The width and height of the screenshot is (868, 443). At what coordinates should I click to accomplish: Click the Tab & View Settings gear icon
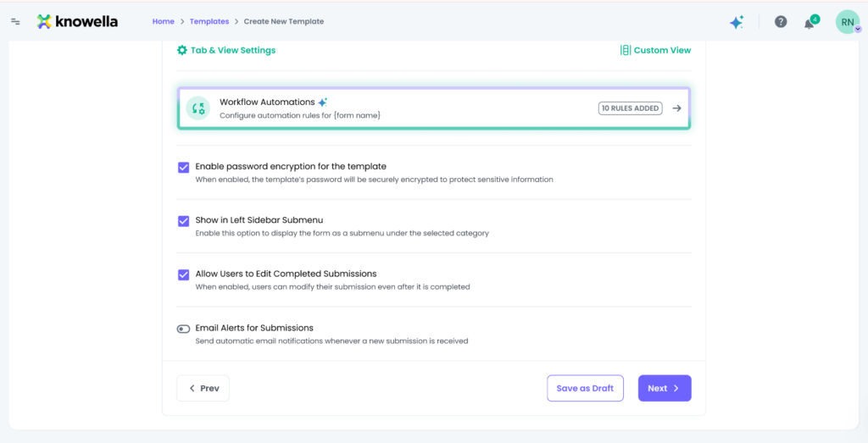click(x=181, y=50)
